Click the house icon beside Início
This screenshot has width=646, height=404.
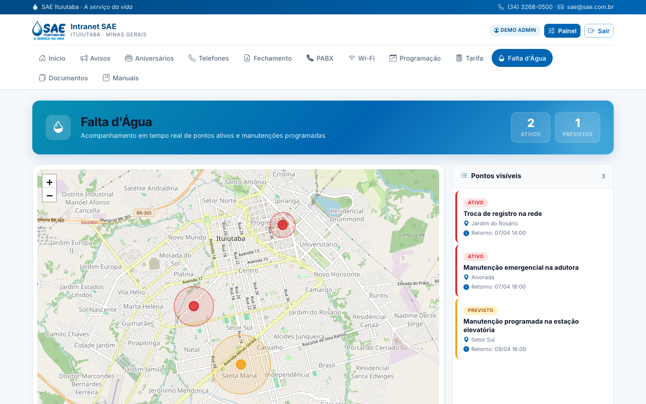(x=42, y=58)
